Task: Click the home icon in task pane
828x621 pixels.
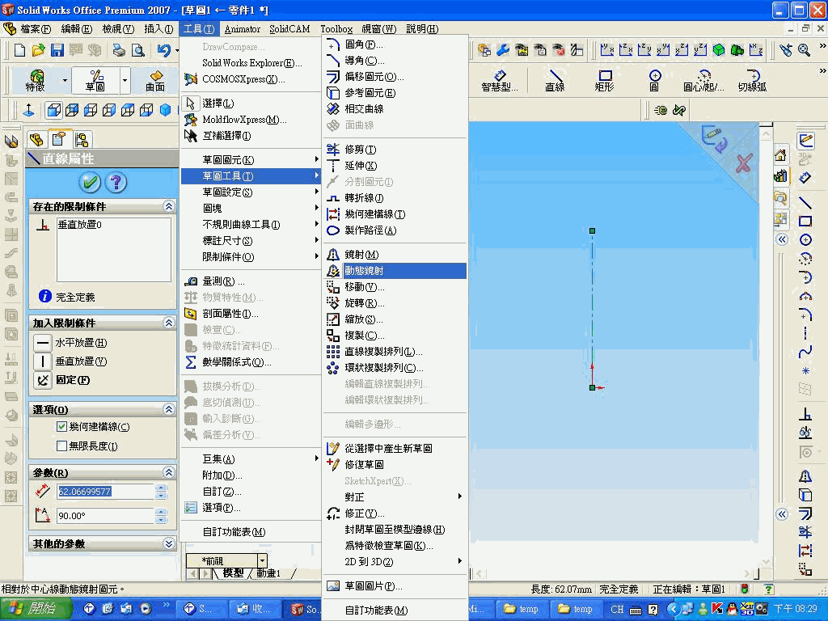Action: [780, 155]
